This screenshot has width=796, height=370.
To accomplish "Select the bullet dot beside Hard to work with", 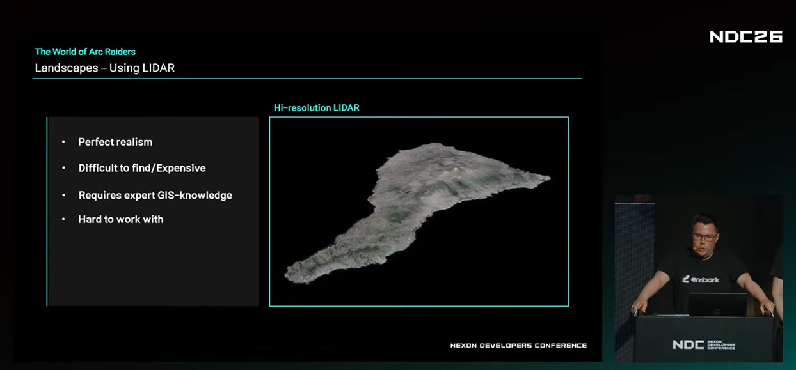I will 63,219.
